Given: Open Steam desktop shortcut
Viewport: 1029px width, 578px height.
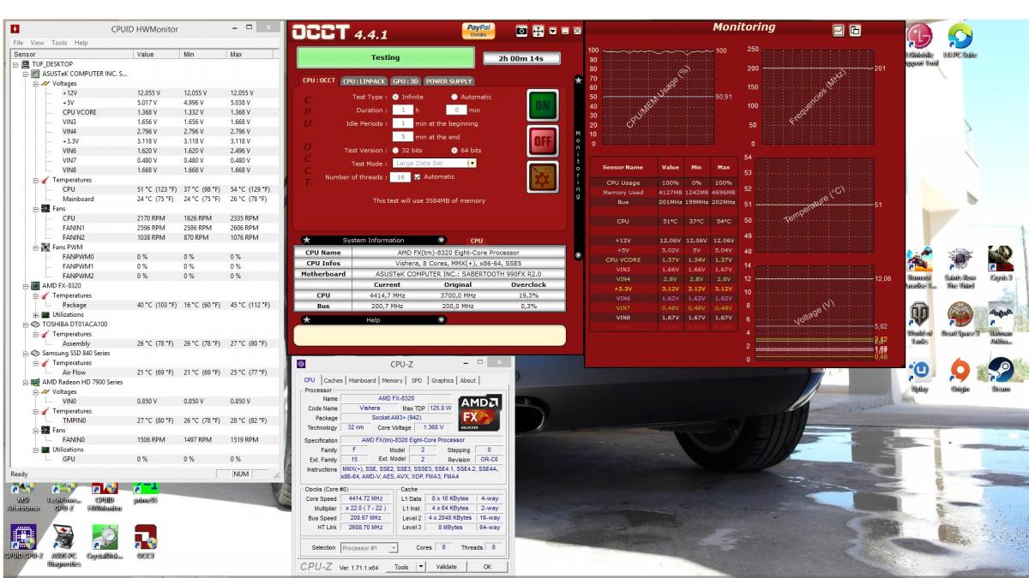Looking at the screenshot, I should (x=1000, y=375).
